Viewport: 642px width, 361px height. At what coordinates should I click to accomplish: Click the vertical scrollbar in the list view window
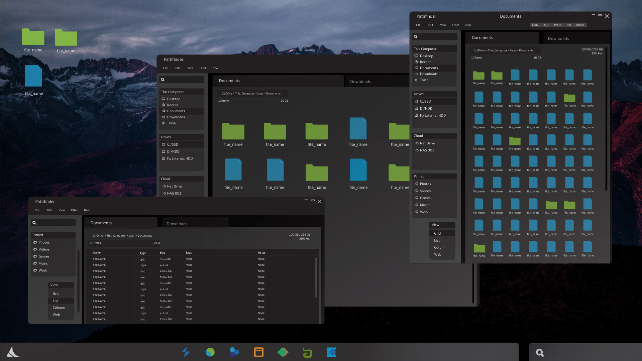(x=316, y=277)
